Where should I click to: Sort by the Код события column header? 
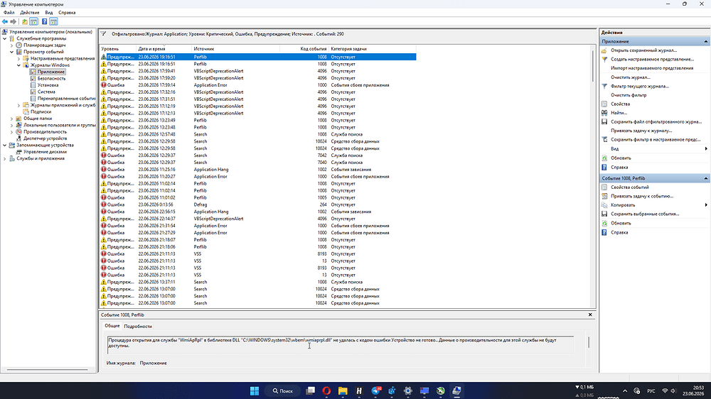304,49
